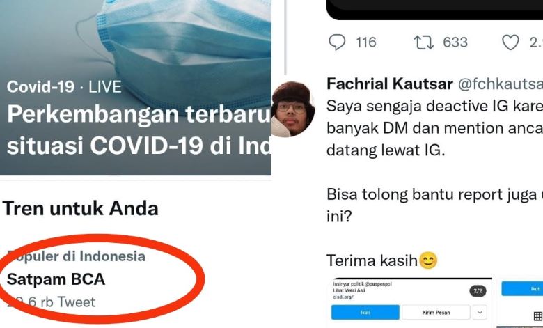This screenshot has height=328, width=543.
Task: Follow using the right-side Ikuti button
Action: (523, 288)
